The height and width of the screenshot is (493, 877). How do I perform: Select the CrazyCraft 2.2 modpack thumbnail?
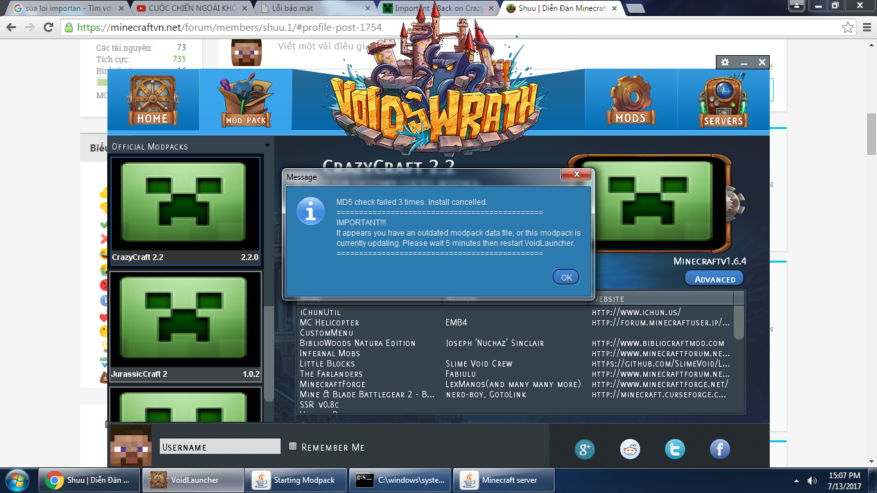186,211
